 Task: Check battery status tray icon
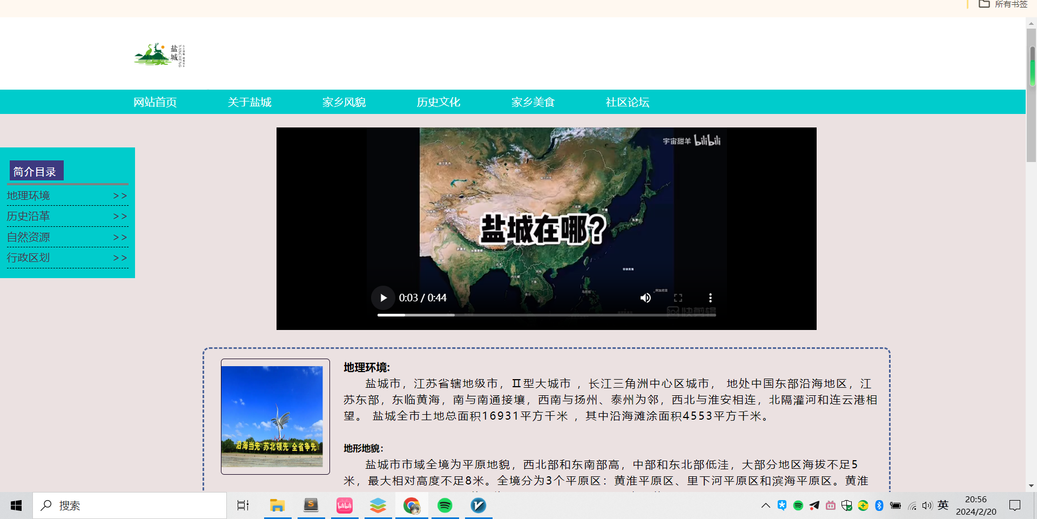pyautogui.click(x=895, y=505)
